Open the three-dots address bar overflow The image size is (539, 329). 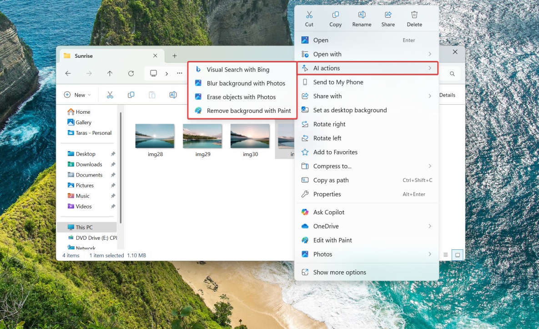coord(179,73)
